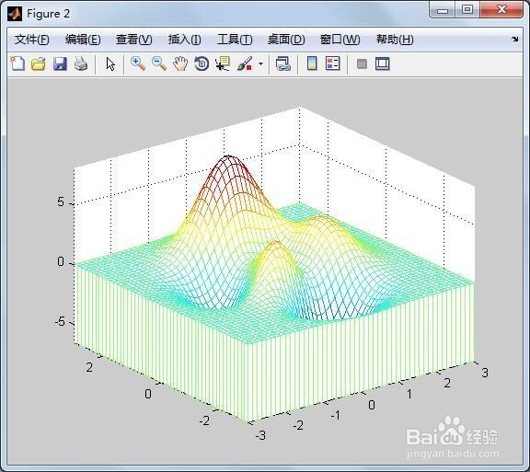Open the 帮助(H) menu
The image size is (530, 472).
pos(395,40)
